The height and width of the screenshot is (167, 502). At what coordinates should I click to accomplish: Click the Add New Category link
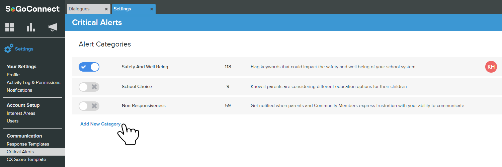point(100,124)
